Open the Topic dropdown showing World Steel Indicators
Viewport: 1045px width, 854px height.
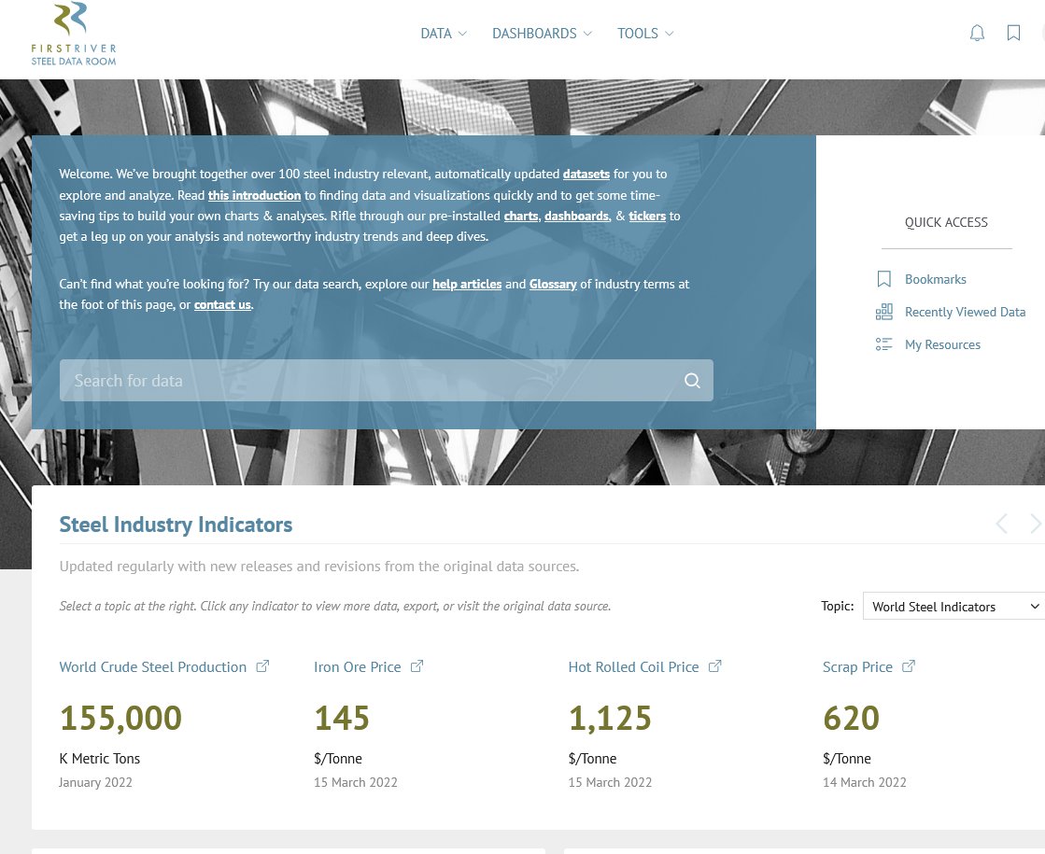click(x=953, y=606)
